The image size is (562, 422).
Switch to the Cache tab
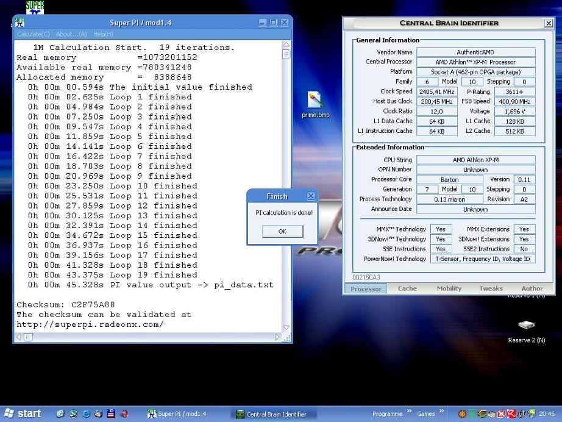[408, 288]
